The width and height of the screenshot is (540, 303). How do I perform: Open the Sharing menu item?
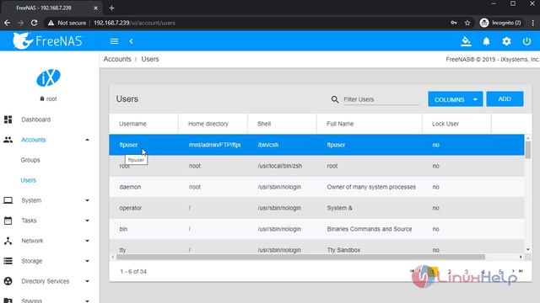[31, 300]
